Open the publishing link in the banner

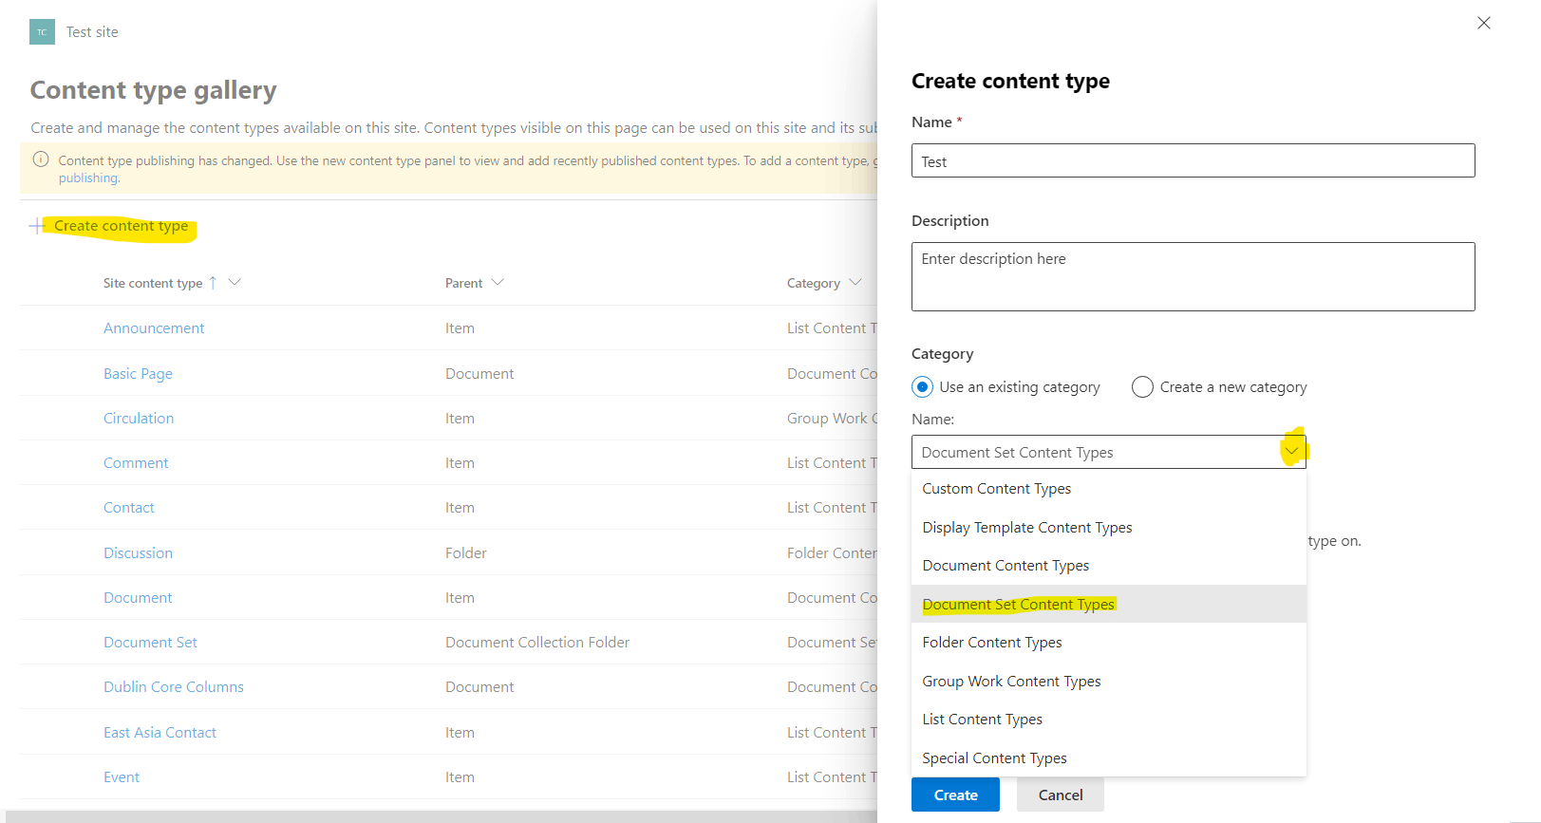88,178
